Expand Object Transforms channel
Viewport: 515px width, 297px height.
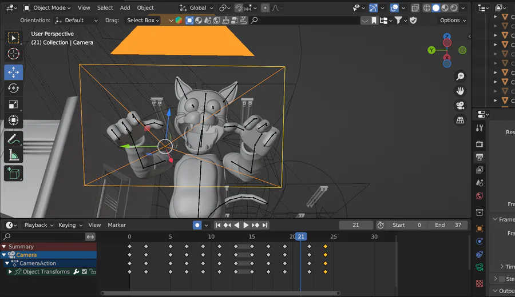point(10,272)
